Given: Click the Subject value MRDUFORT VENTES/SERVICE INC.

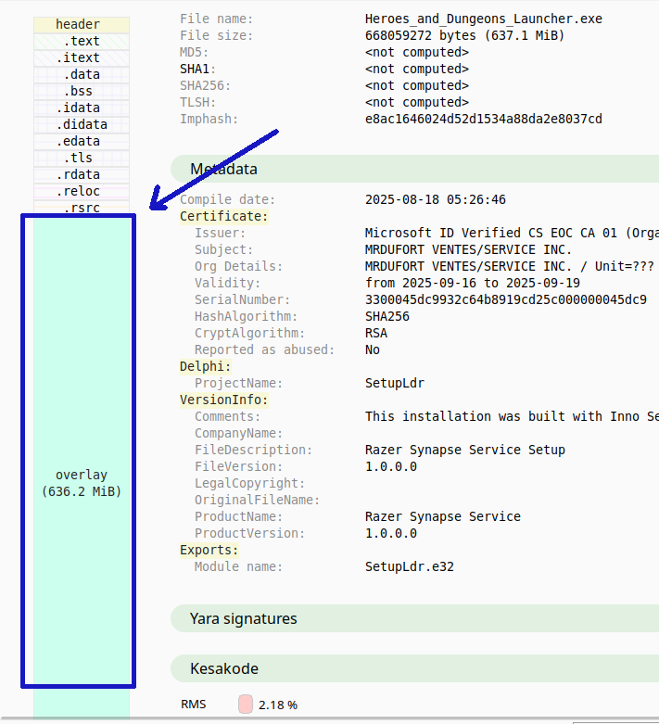Looking at the screenshot, I should click(x=468, y=249).
